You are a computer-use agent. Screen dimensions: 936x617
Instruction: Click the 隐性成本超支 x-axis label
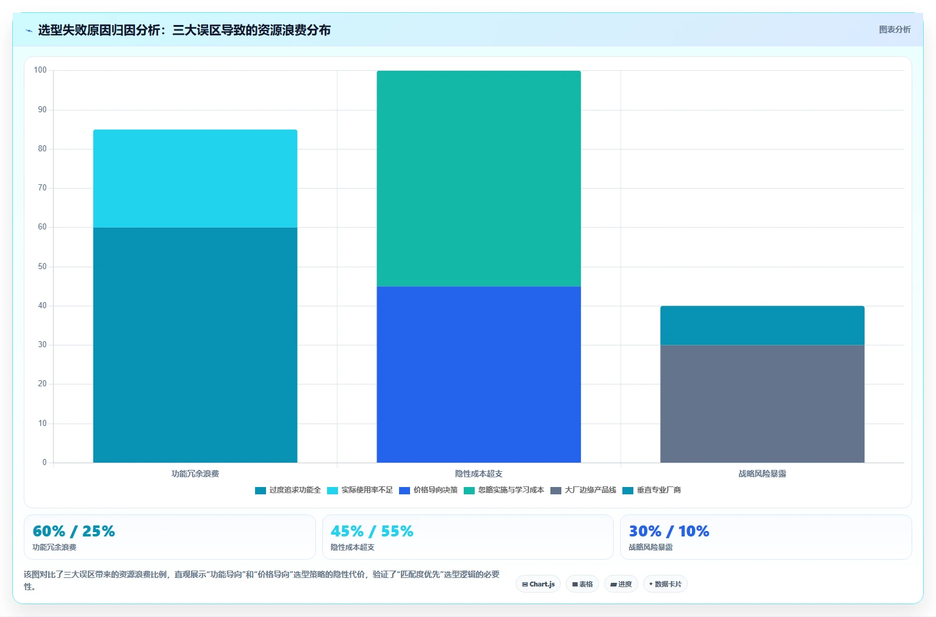[x=479, y=474]
